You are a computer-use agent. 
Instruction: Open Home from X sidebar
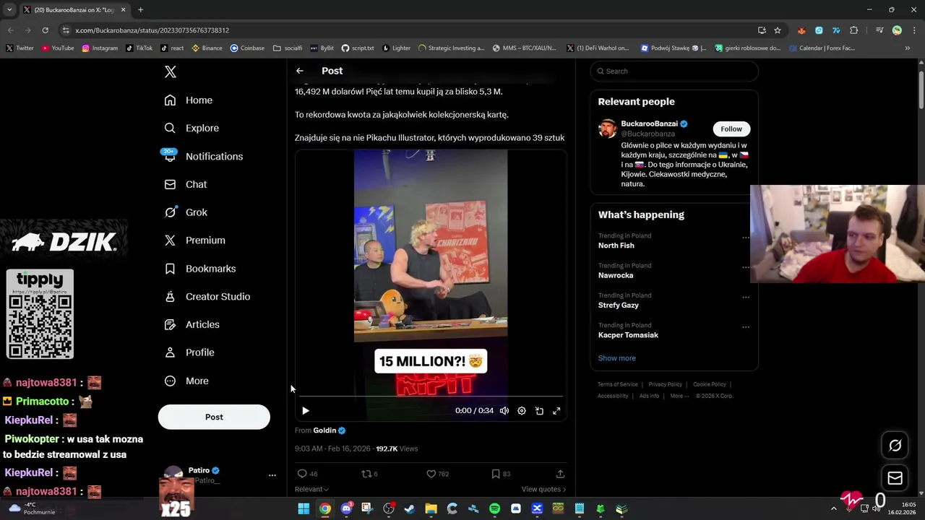[x=188, y=100]
